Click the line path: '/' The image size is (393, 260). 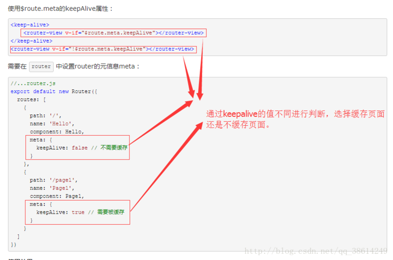[x=45, y=115]
